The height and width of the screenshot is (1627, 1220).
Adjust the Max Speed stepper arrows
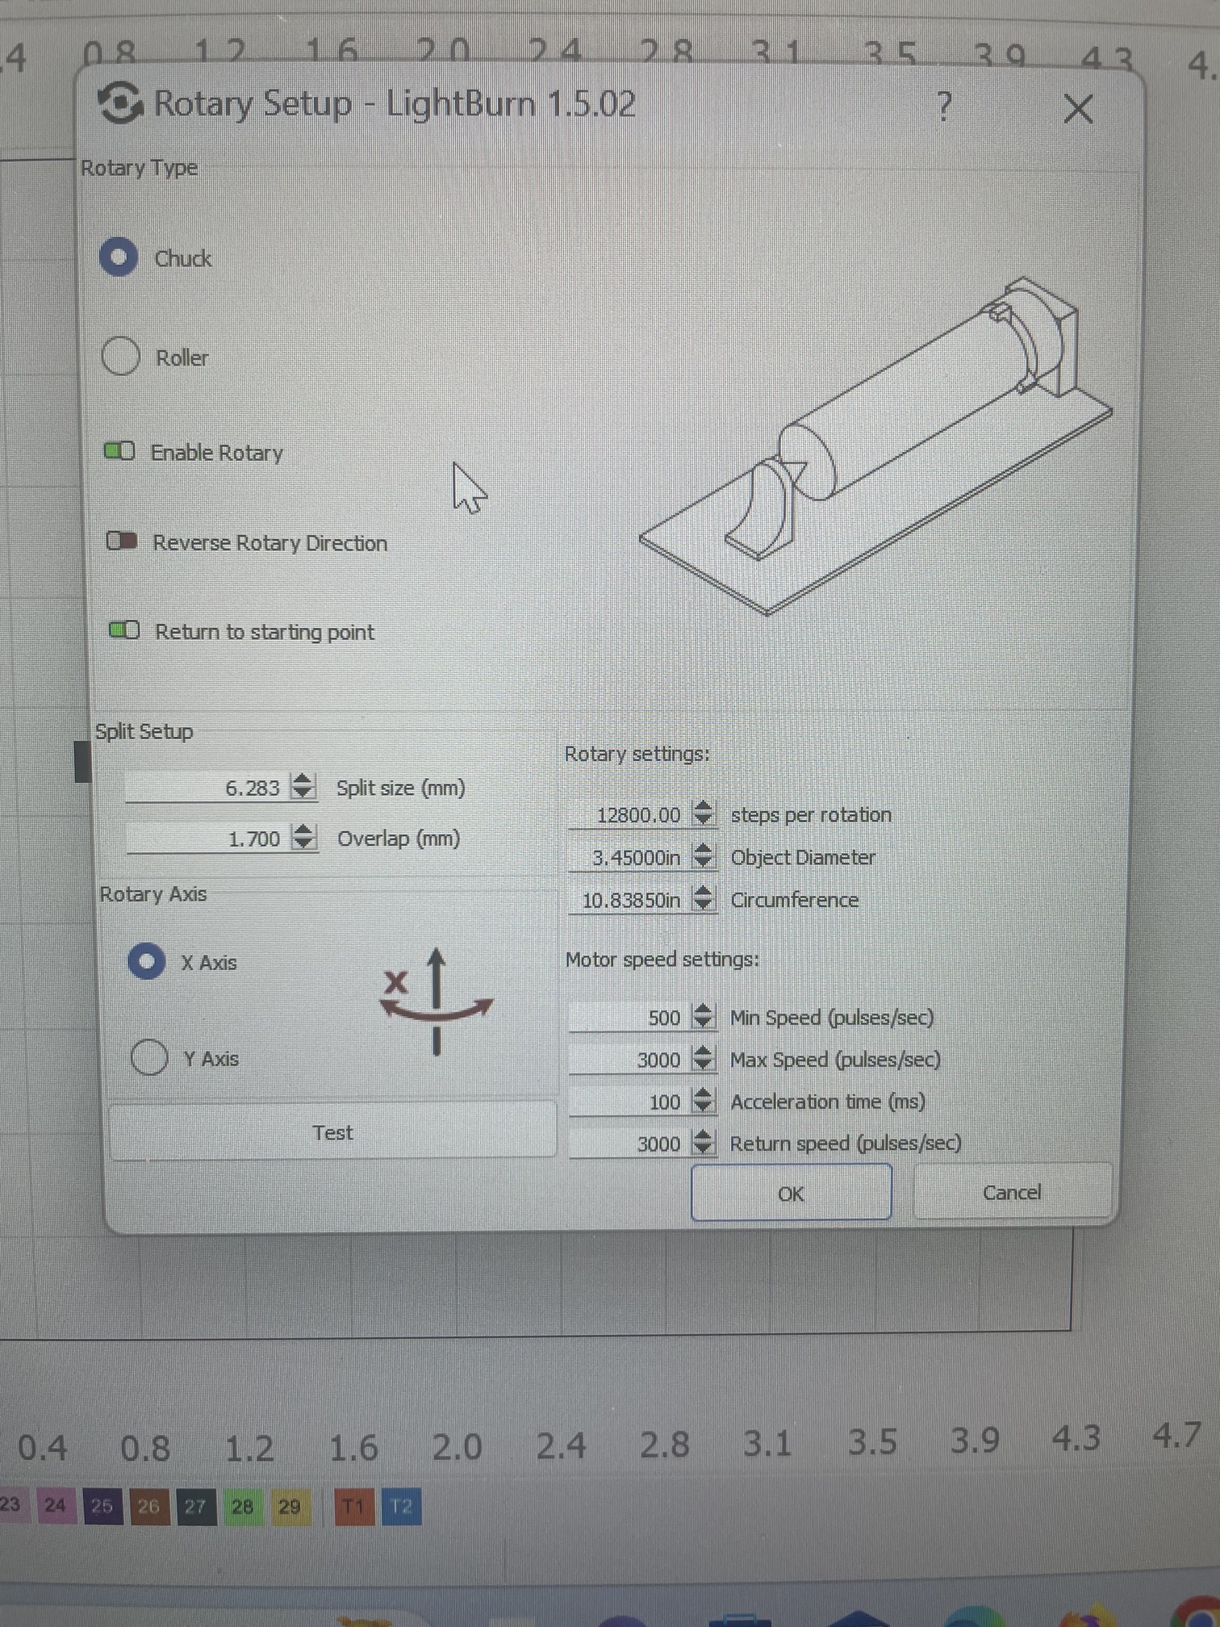[x=703, y=1059]
